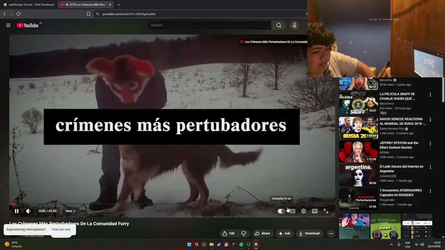This screenshot has width=445, height=250.
Task: Open the Wi-Fi network icon in tray
Action: pos(416,244)
